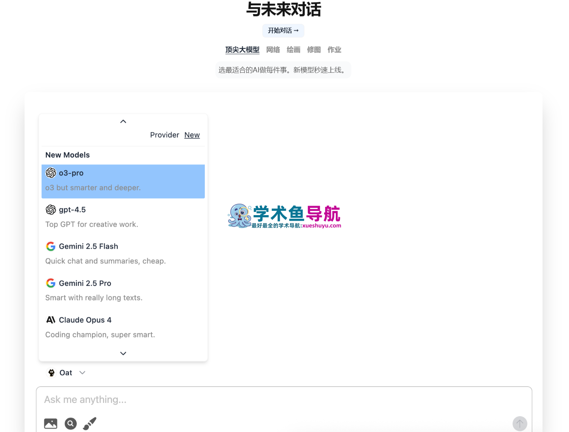Click the 与未来对话 page title
The width and height of the screenshot is (569, 432).
[284, 9]
